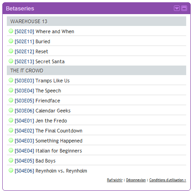The width and height of the screenshot is (193, 193).
Task: Click green circle next to Secret Santa
Action: [x=11, y=61]
